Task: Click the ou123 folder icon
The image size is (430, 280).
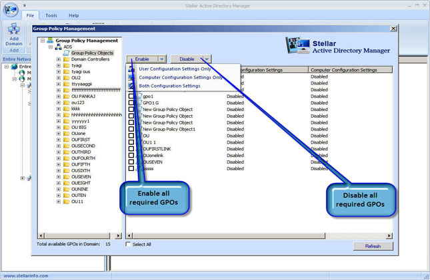Action: (x=66, y=102)
